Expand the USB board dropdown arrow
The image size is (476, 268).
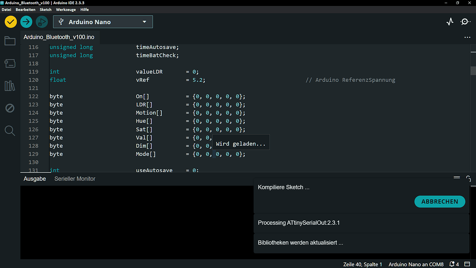tap(145, 21)
